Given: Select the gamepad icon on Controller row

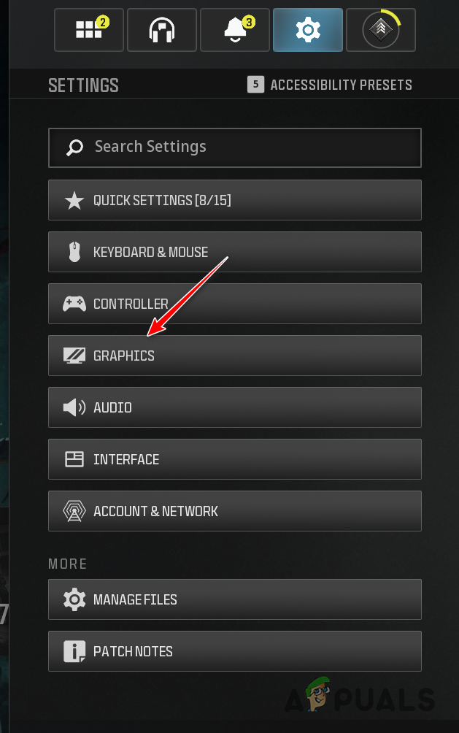Looking at the screenshot, I should click(x=74, y=304).
